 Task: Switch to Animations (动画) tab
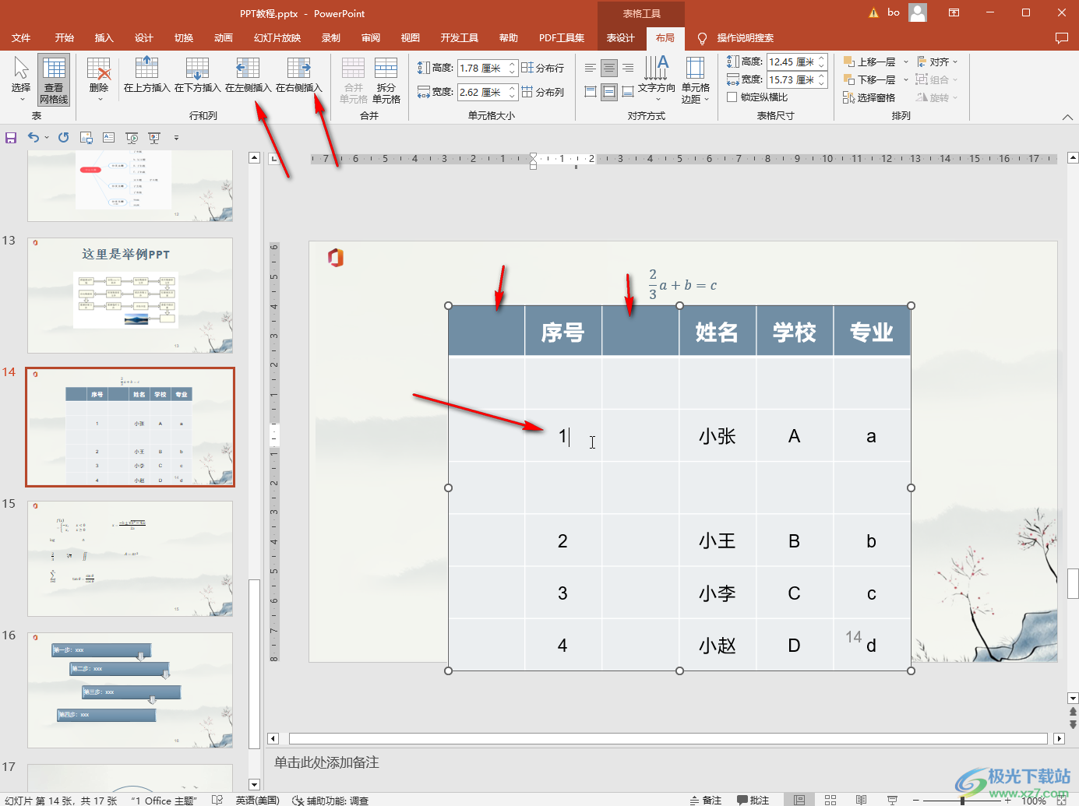coord(224,38)
